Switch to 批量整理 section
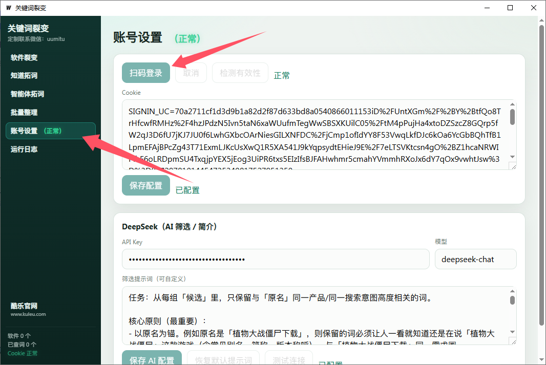This screenshot has width=546, height=365. [x=24, y=113]
